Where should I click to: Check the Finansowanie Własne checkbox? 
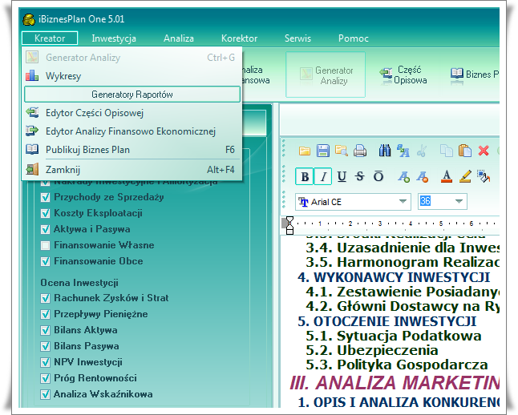[47, 245]
